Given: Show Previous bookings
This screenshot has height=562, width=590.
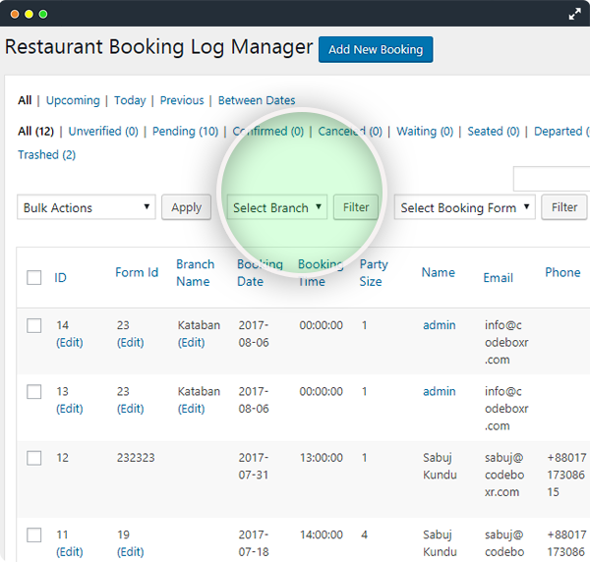Looking at the screenshot, I should (182, 100).
